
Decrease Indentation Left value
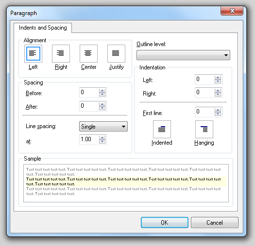coord(218,82)
